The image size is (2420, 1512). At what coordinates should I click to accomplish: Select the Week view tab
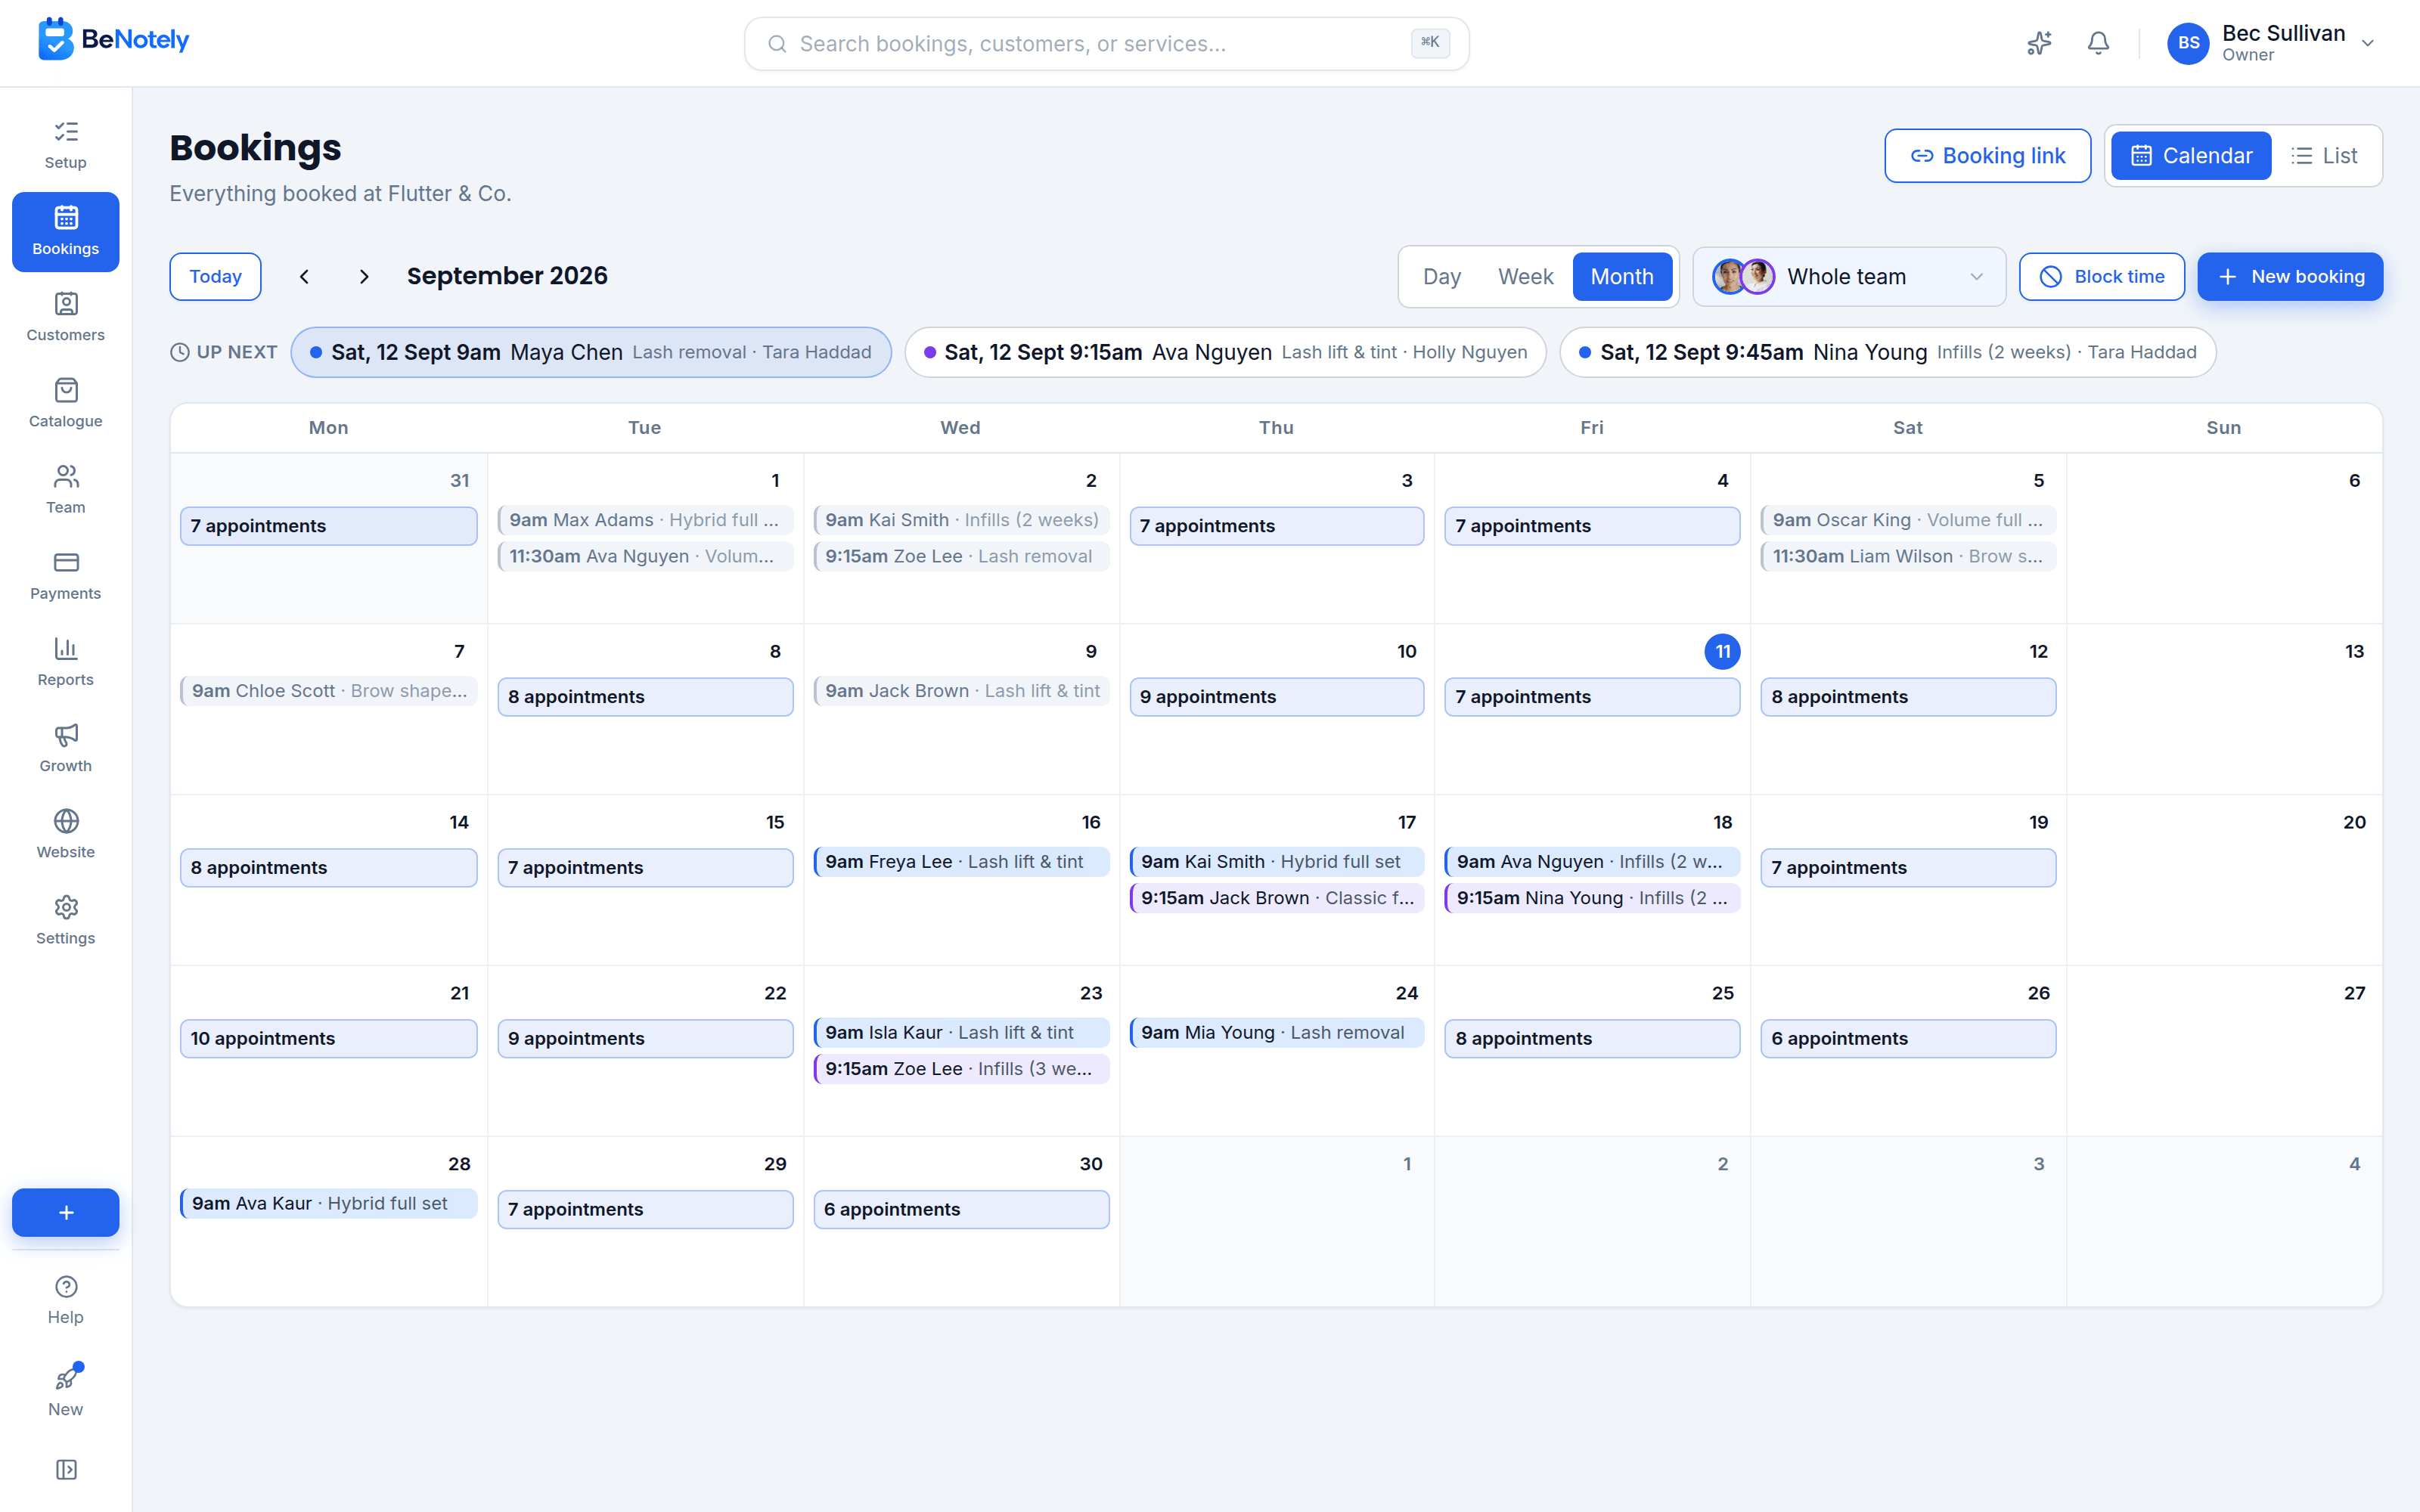1525,277
